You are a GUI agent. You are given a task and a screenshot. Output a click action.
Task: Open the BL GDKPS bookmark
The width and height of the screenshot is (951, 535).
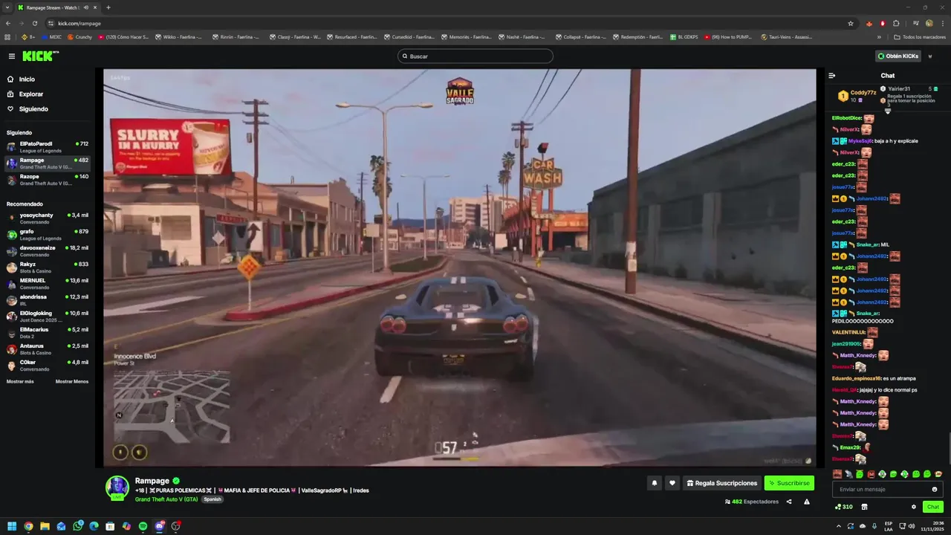pyautogui.click(x=684, y=36)
